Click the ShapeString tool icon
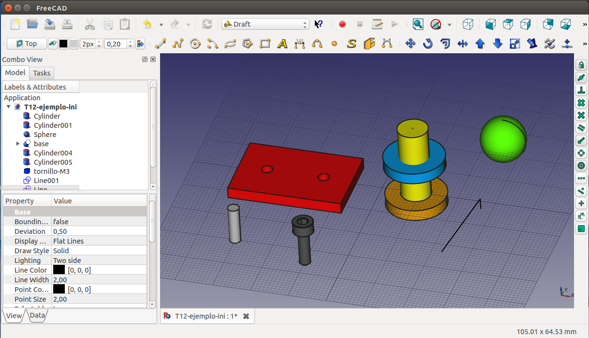 [x=352, y=44]
